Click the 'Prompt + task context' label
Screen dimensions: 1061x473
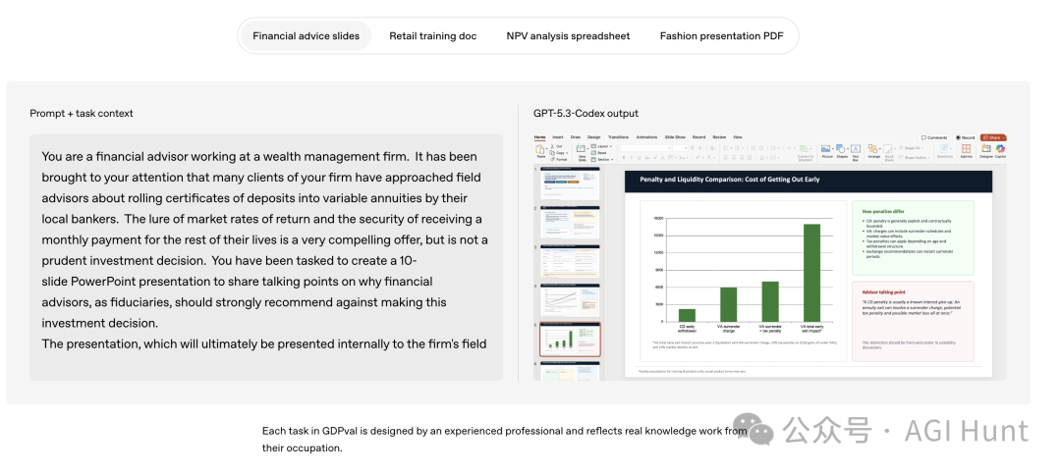82,114
